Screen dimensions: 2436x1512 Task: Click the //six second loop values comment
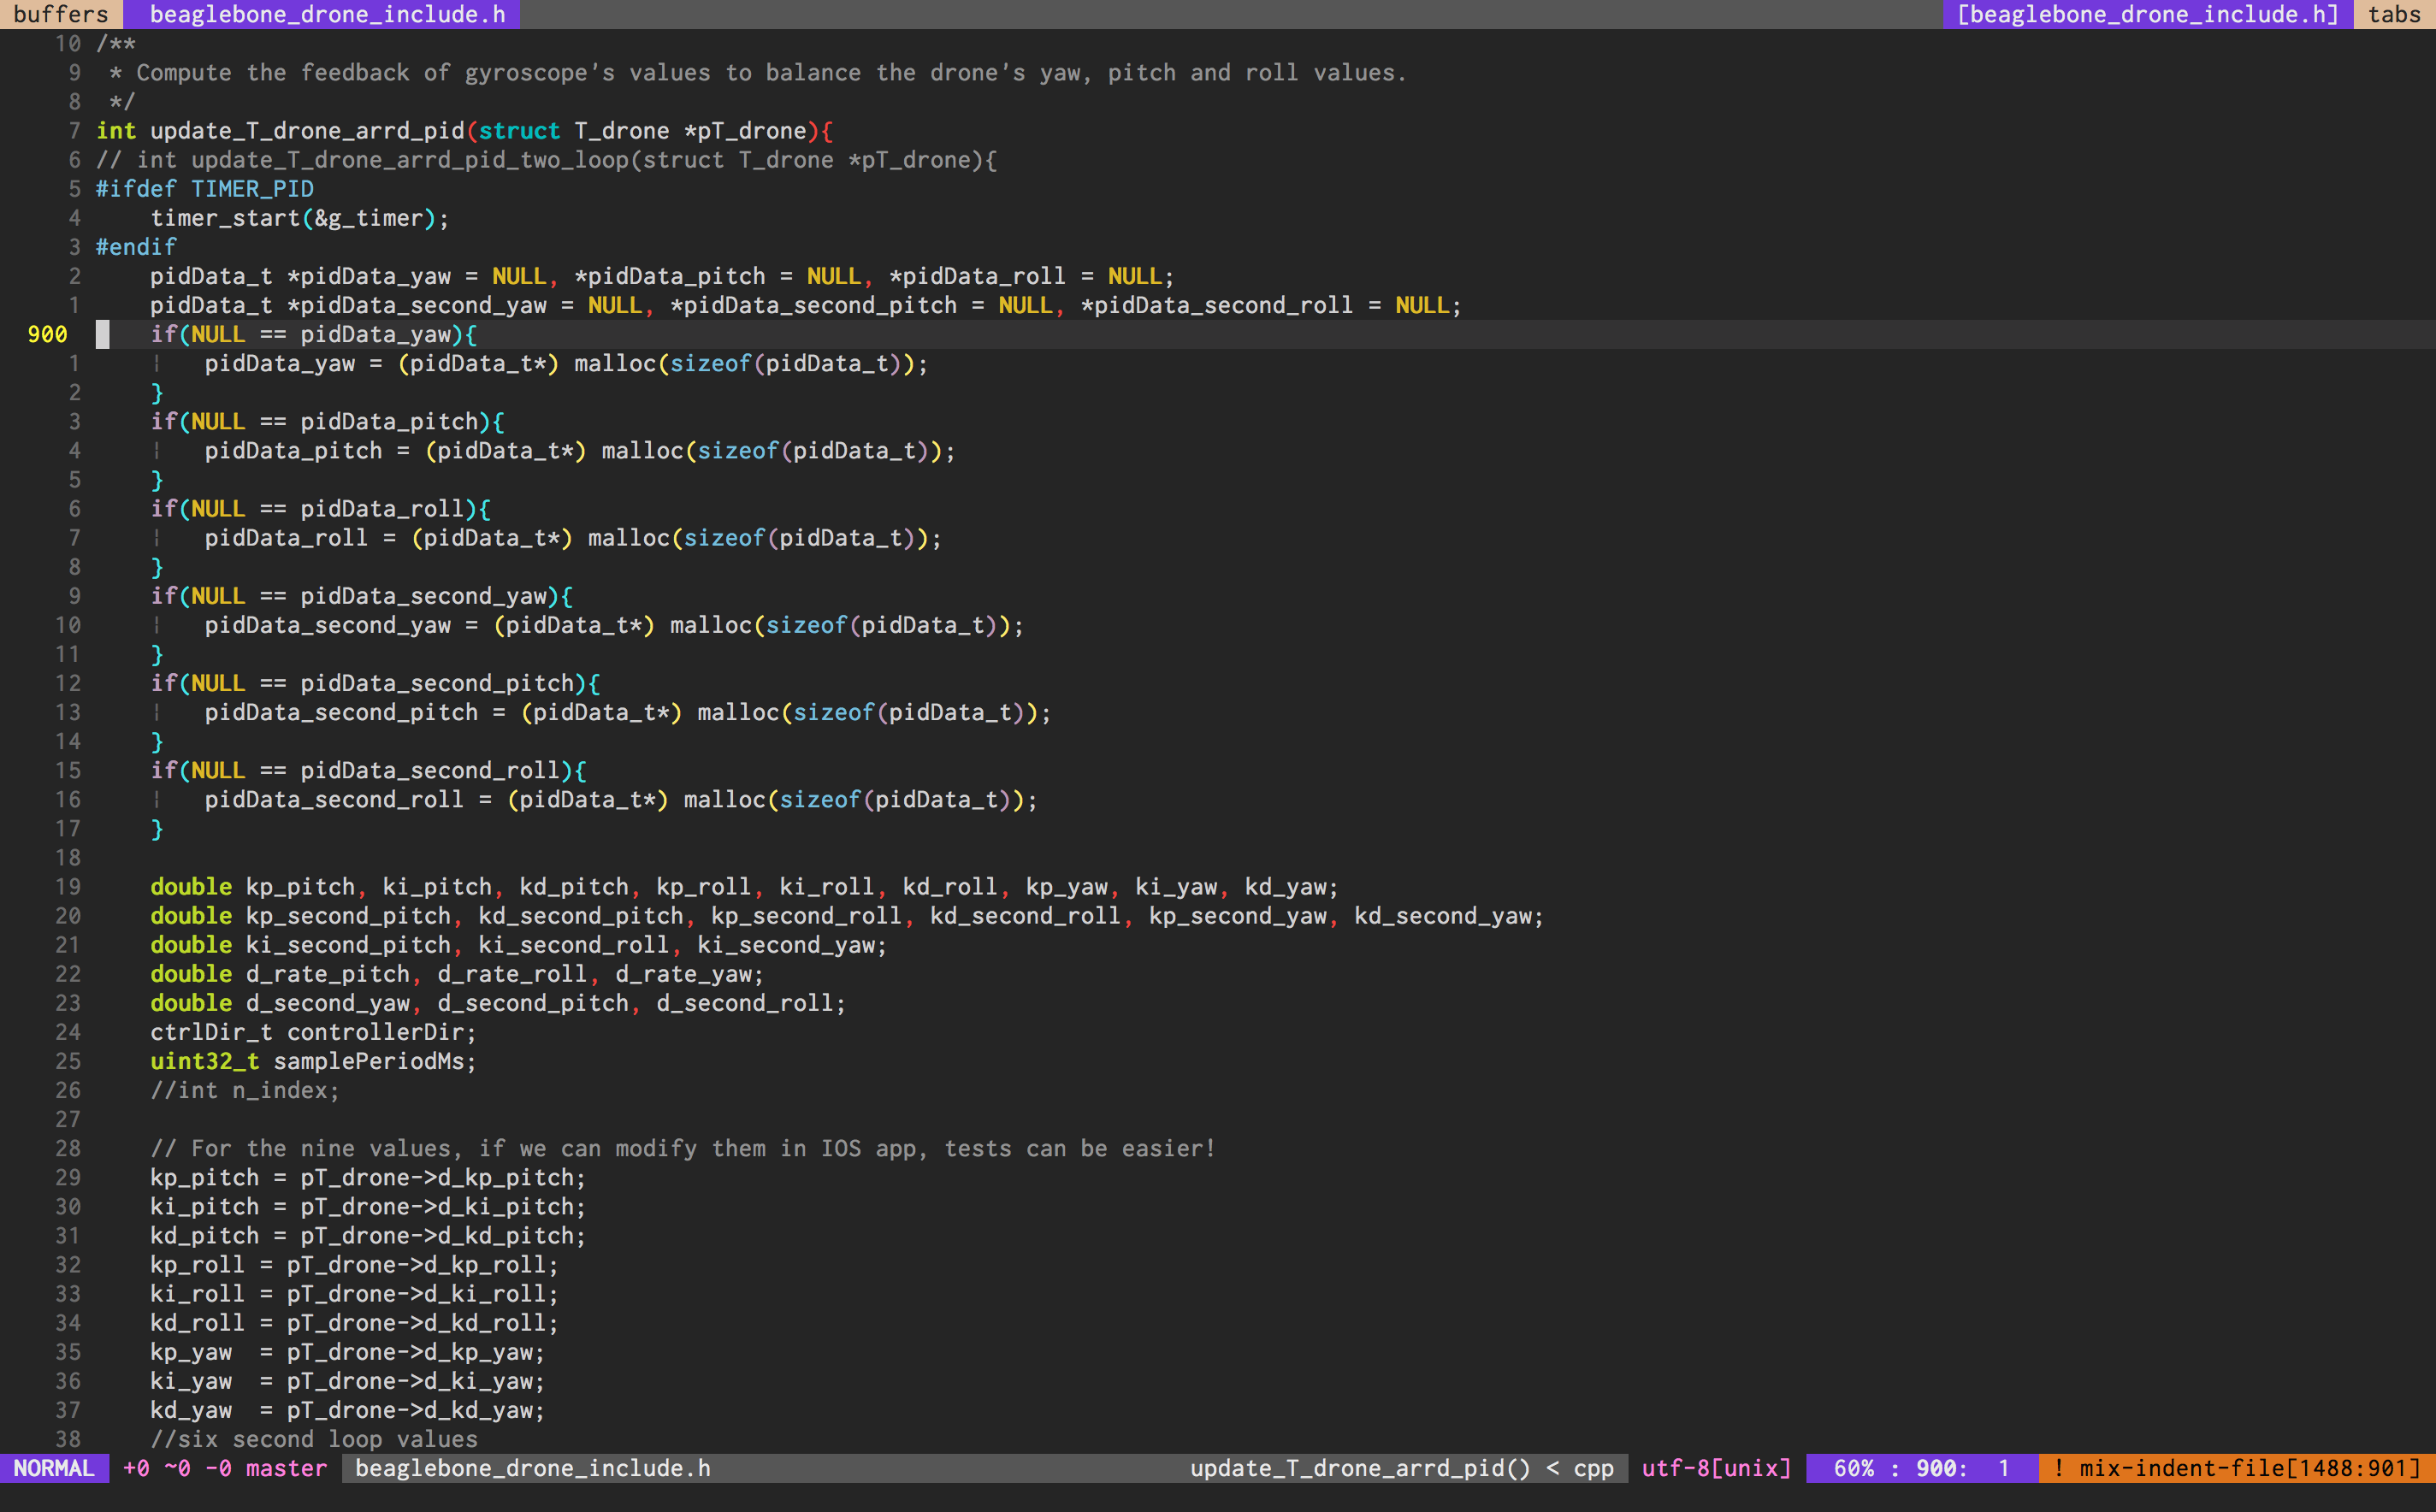click(313, 1439)
